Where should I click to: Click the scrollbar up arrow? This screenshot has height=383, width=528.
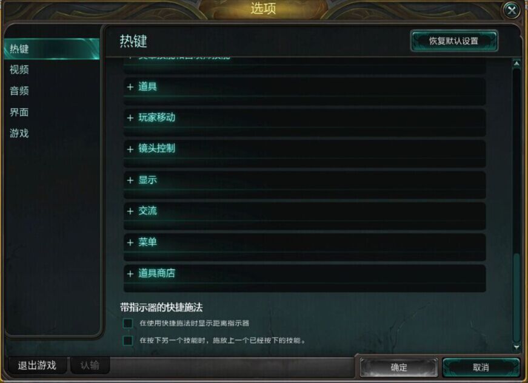[x=516, y=63]
